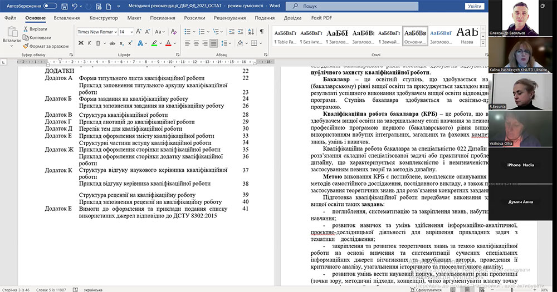Switch to Вставлення tab
The height and width of the screenshot is (292, 557).
click(67, 18)
